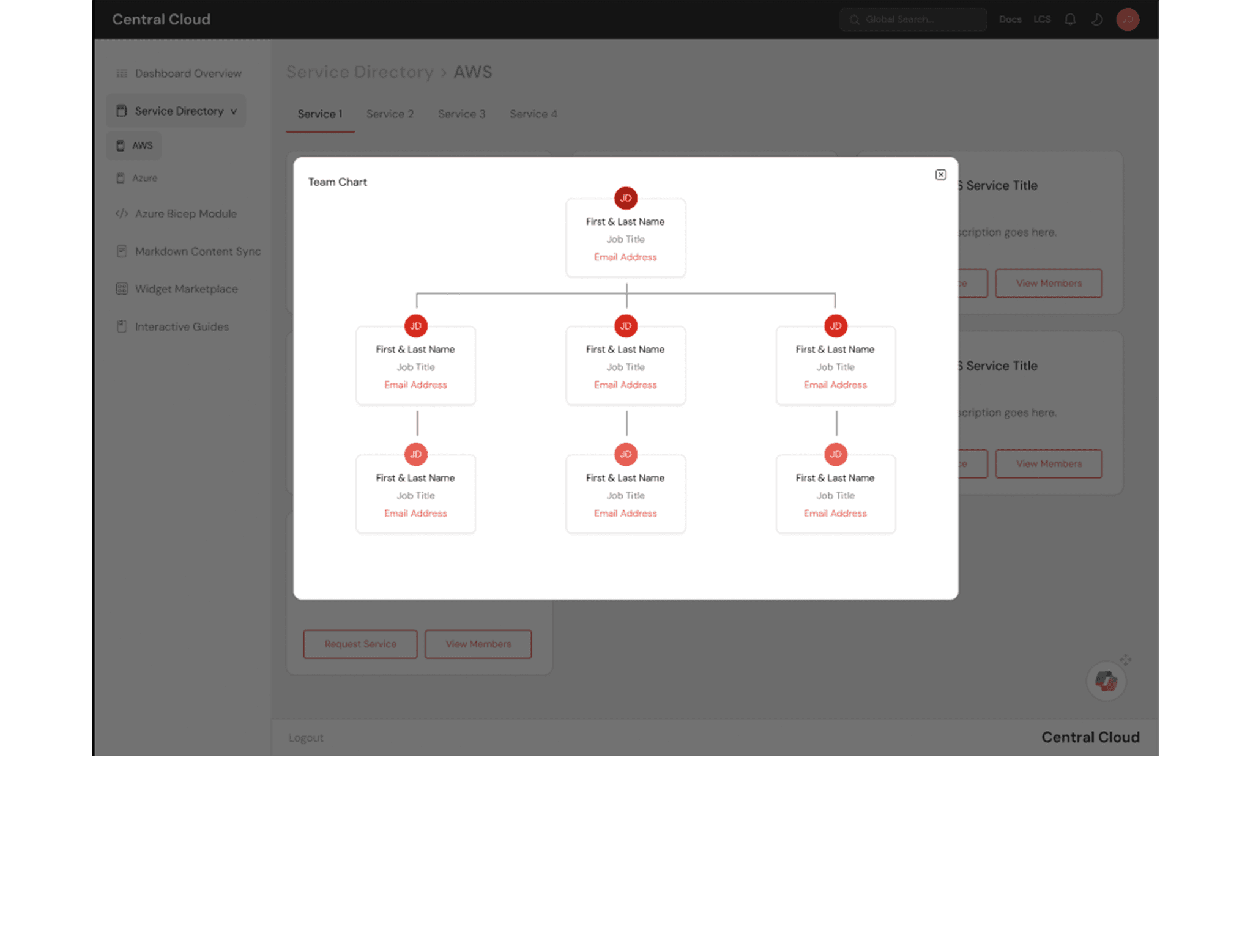Click the left bottom-level member's JD avatar

pyautogui.click(x=415, y=454)
